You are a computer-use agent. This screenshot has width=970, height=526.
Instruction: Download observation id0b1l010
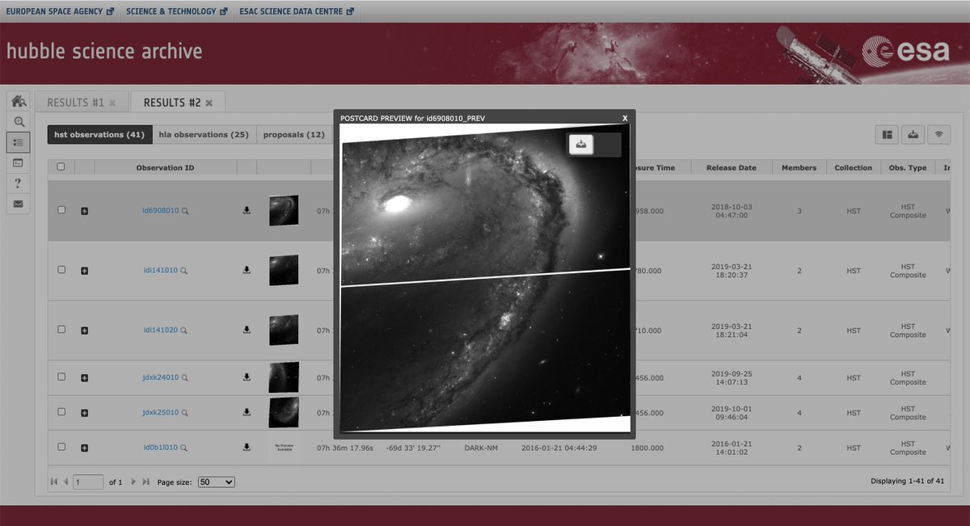pos(247,447)
